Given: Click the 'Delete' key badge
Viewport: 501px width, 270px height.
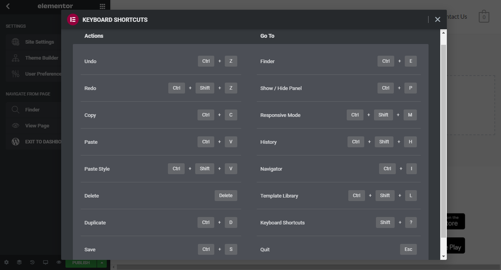Looking at the screenshot, I should tap(226, 196).
